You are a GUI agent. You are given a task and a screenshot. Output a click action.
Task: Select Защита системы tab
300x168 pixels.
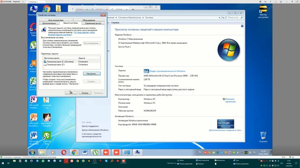pos(70,23)
